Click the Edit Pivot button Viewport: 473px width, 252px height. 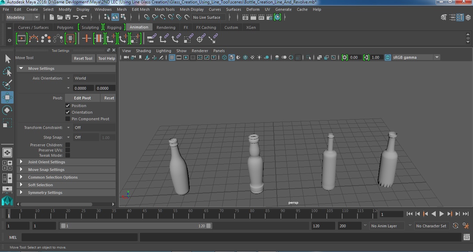[82, 98]
